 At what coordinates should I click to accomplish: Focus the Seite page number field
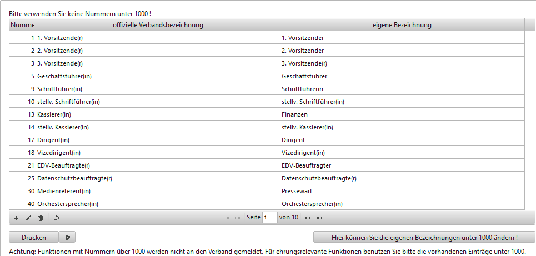269,218
